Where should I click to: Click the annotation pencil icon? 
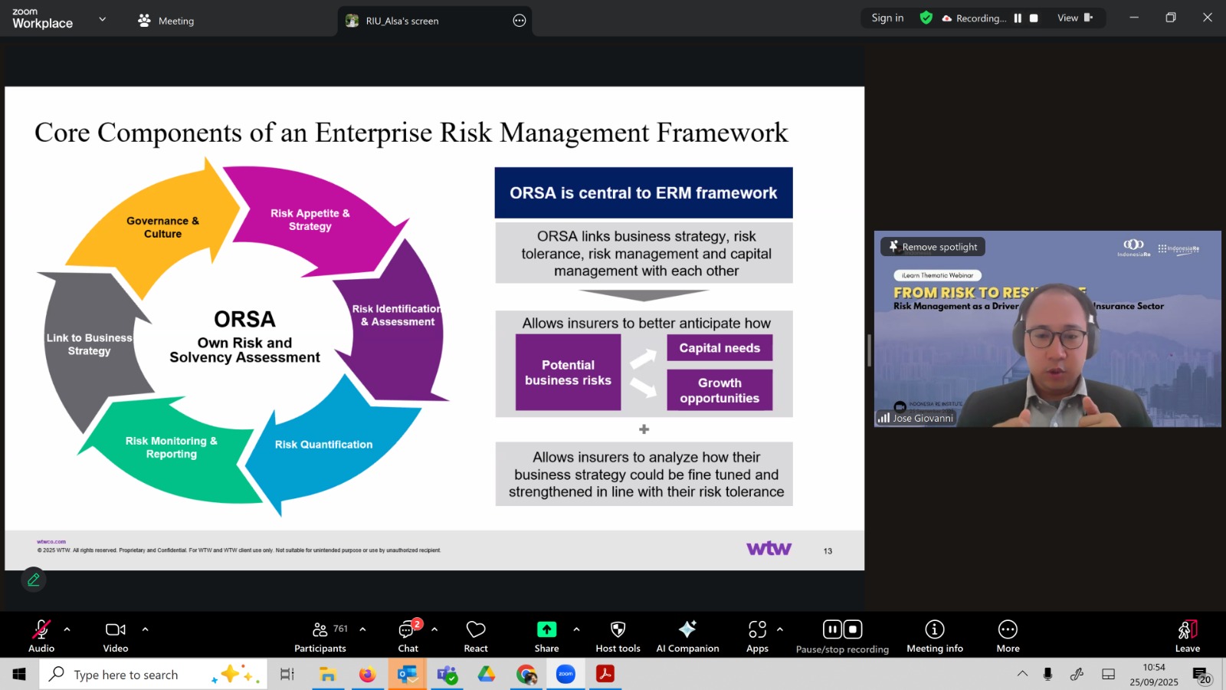click(x=34, y=580)
